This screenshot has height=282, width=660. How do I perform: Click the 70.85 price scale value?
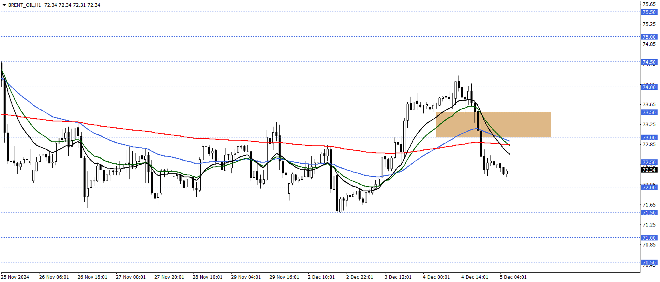[649, 245]
